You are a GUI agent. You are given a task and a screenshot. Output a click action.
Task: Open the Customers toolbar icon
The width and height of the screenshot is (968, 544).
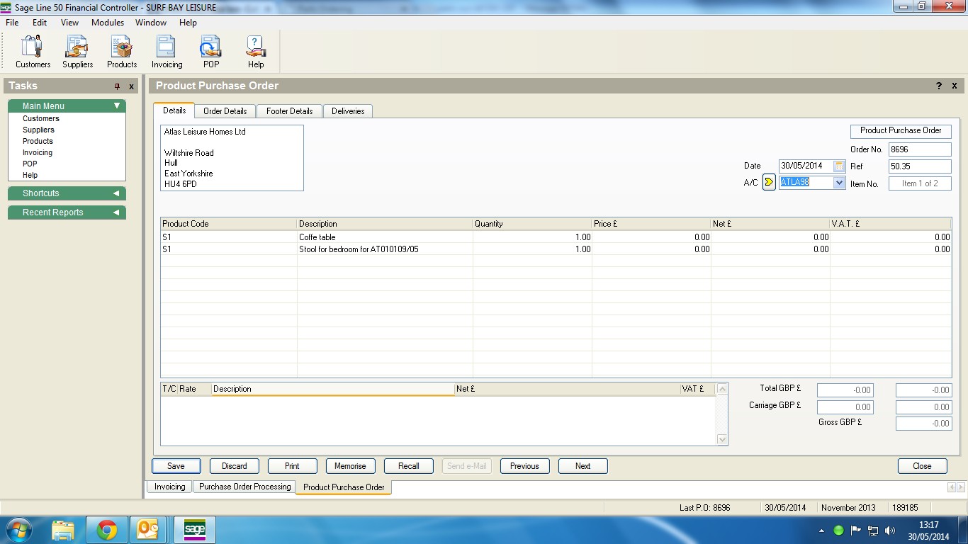coord(33,52)
